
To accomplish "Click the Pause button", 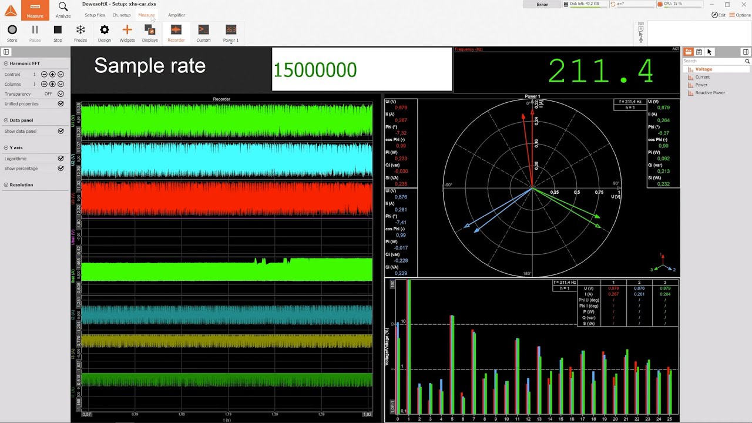I will [35, 33].
